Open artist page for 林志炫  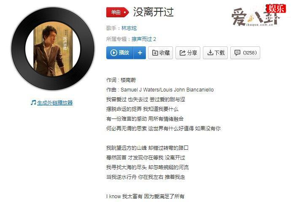pos(129,28)
